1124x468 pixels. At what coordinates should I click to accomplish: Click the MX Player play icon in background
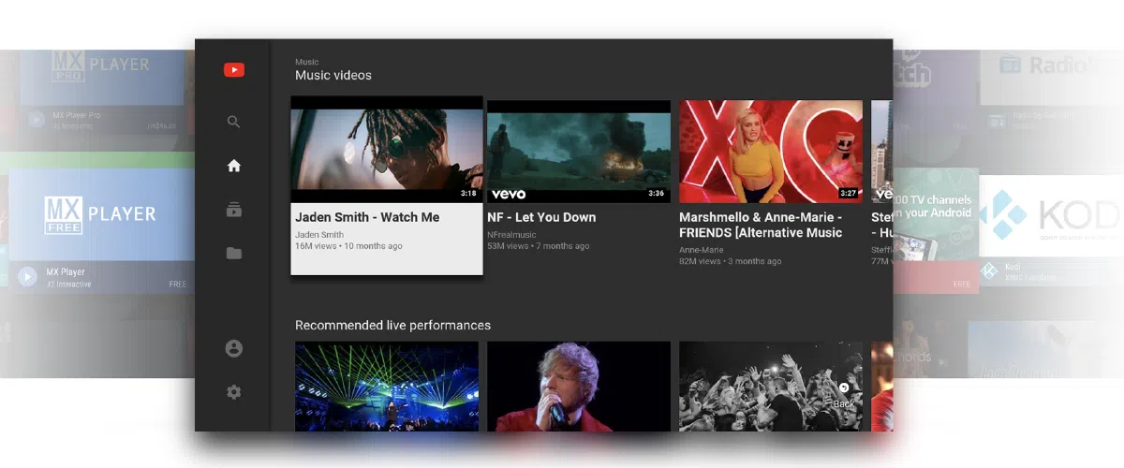click(x=27, y=277)
